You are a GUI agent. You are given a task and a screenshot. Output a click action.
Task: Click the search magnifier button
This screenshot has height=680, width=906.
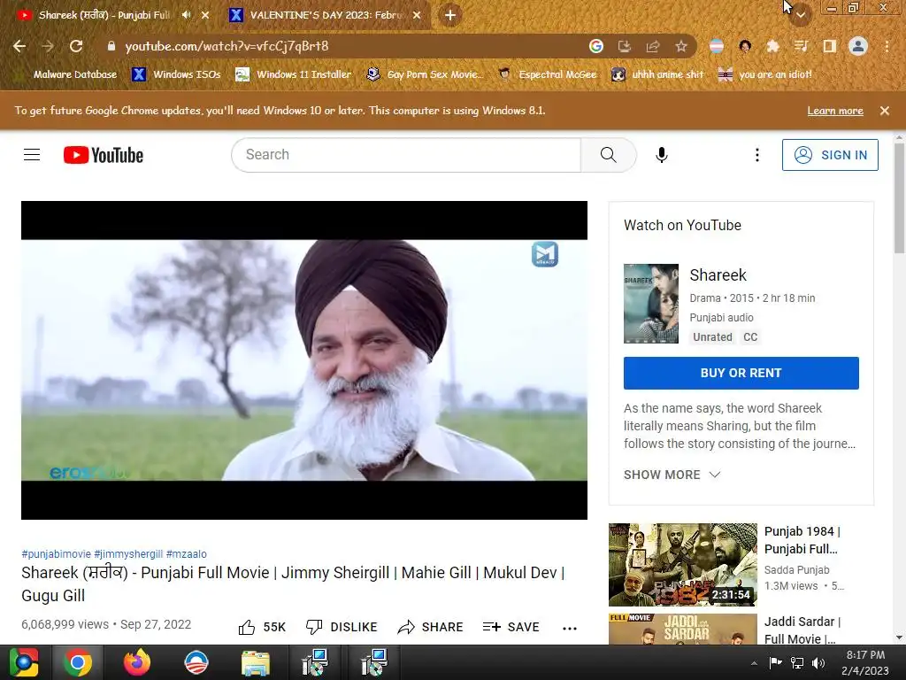609,155
